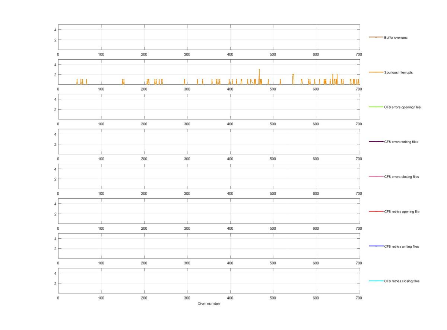Click the orange Spurious interrupts legend line
447x330 pixels.
tap(376, 72)
